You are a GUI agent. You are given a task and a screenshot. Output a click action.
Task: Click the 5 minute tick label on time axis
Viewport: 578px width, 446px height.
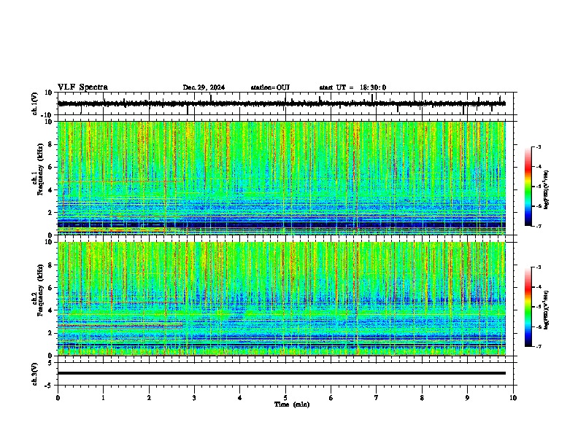(285, 398)
